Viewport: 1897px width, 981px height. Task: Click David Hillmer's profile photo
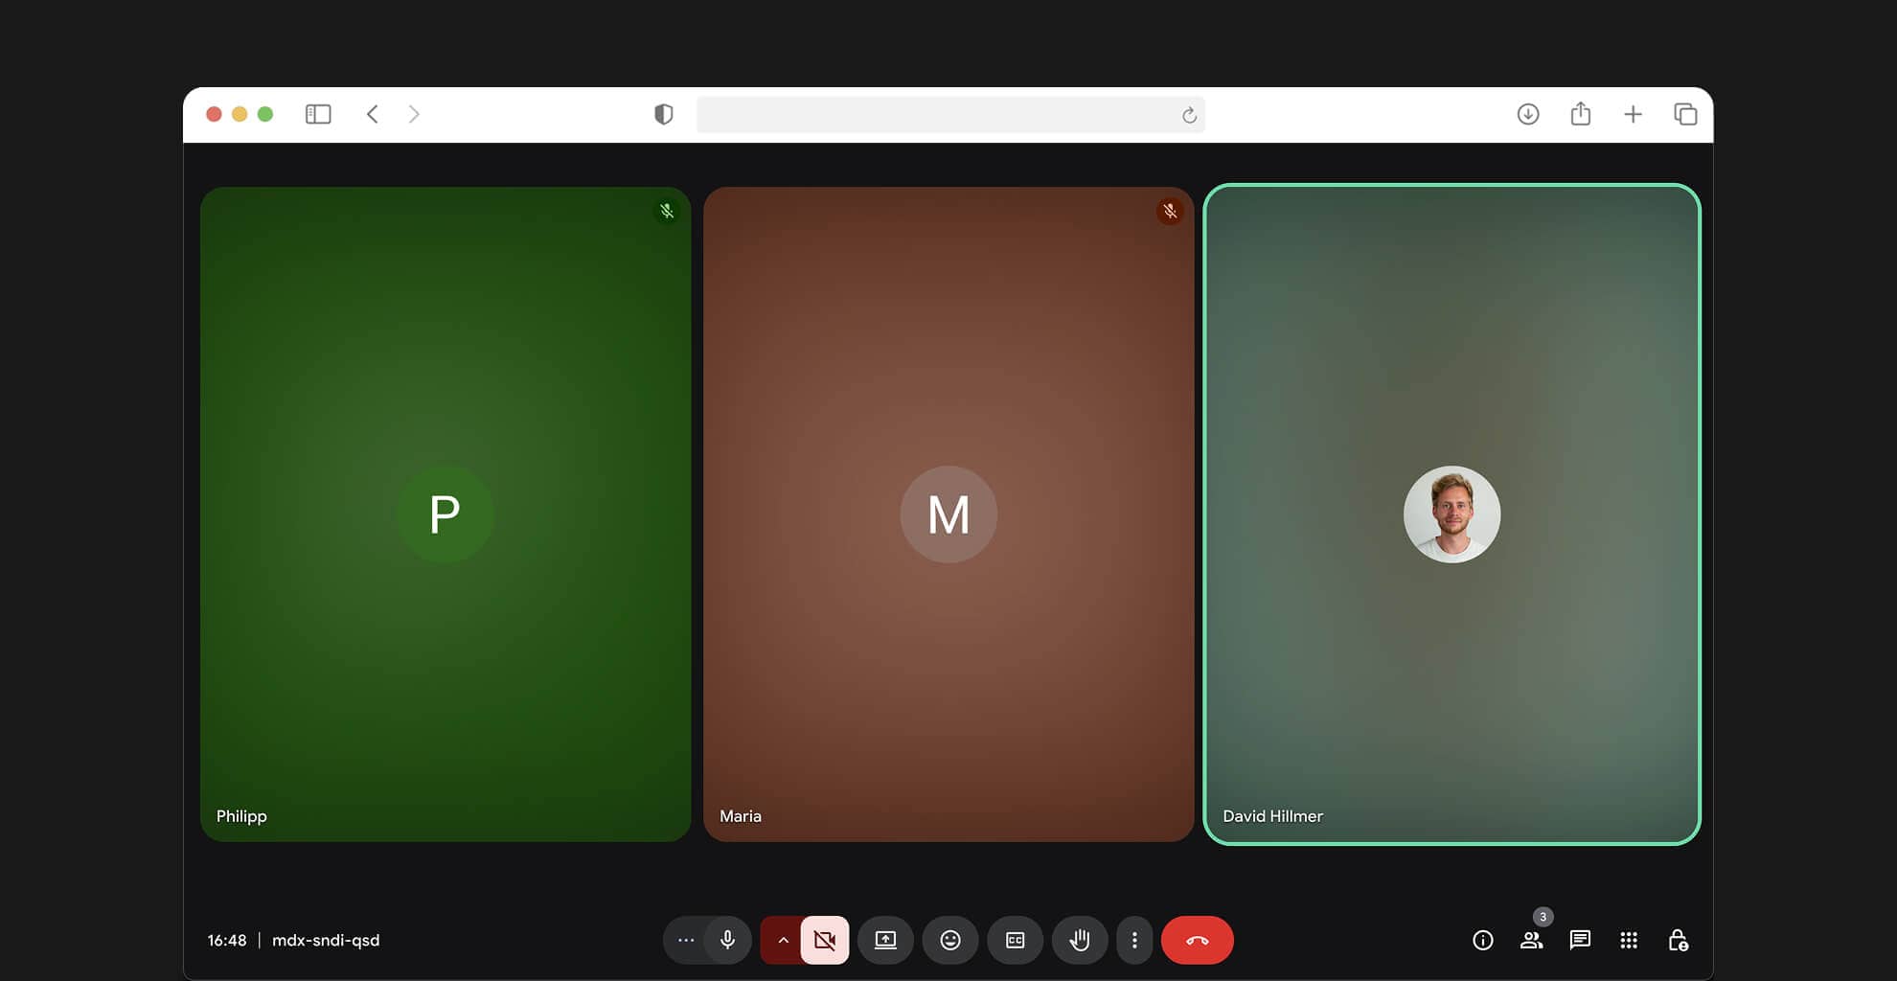1452,514
